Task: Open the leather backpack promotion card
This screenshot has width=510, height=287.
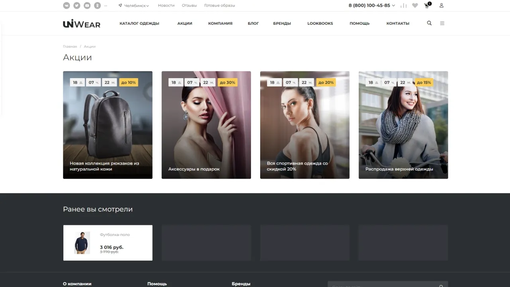Action: click(x=108, y=125)
